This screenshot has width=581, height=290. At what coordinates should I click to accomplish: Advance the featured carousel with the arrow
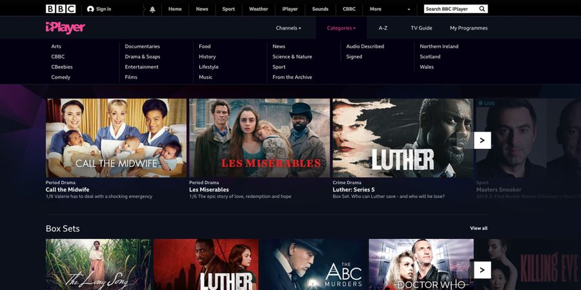(x=482, y=140)
